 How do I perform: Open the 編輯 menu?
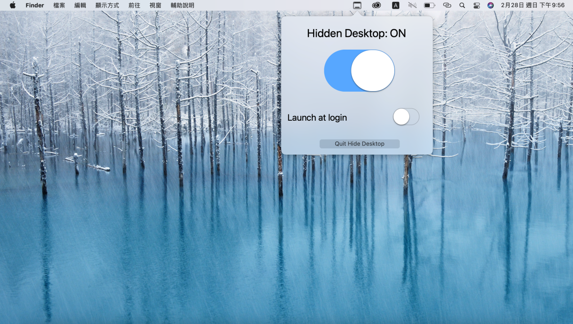[x=80, y=5]
